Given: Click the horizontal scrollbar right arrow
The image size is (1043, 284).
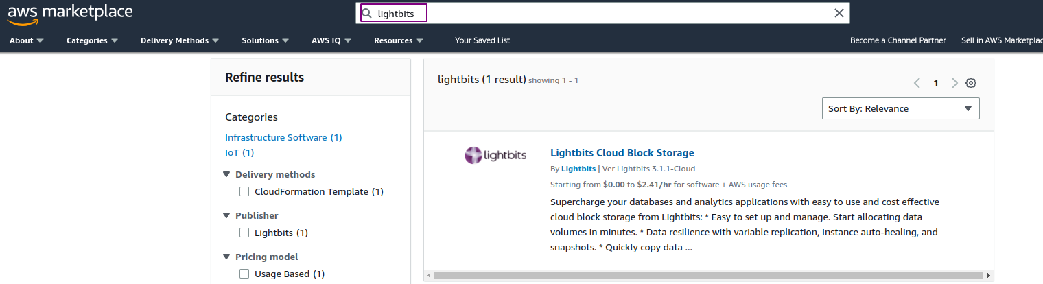Looking at the screenshot, I should 989,276.
